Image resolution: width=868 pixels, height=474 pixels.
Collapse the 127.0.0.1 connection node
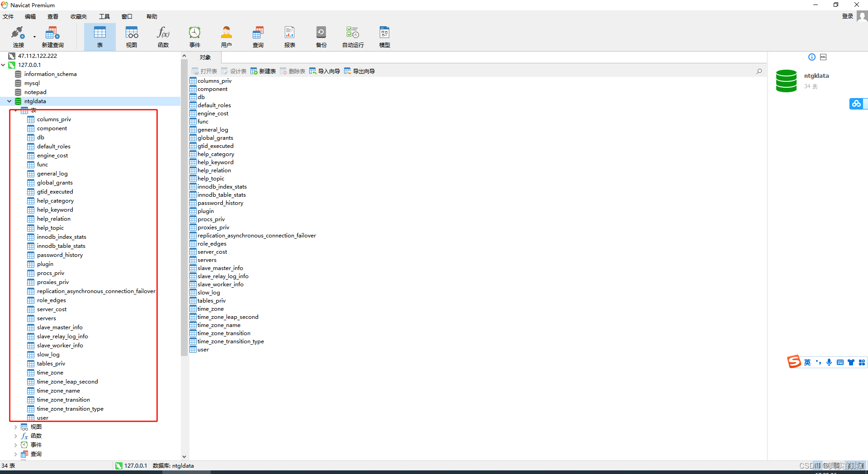coord(3,65)
